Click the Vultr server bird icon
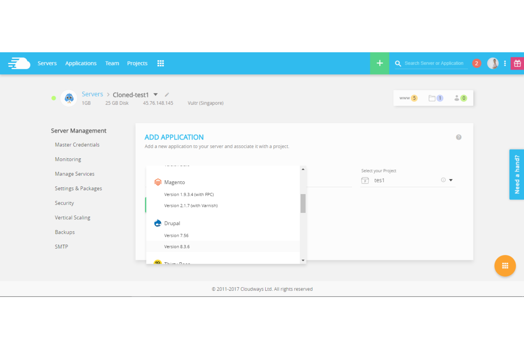The width and height of the screenshot is (524, 349). click(69, 98)
